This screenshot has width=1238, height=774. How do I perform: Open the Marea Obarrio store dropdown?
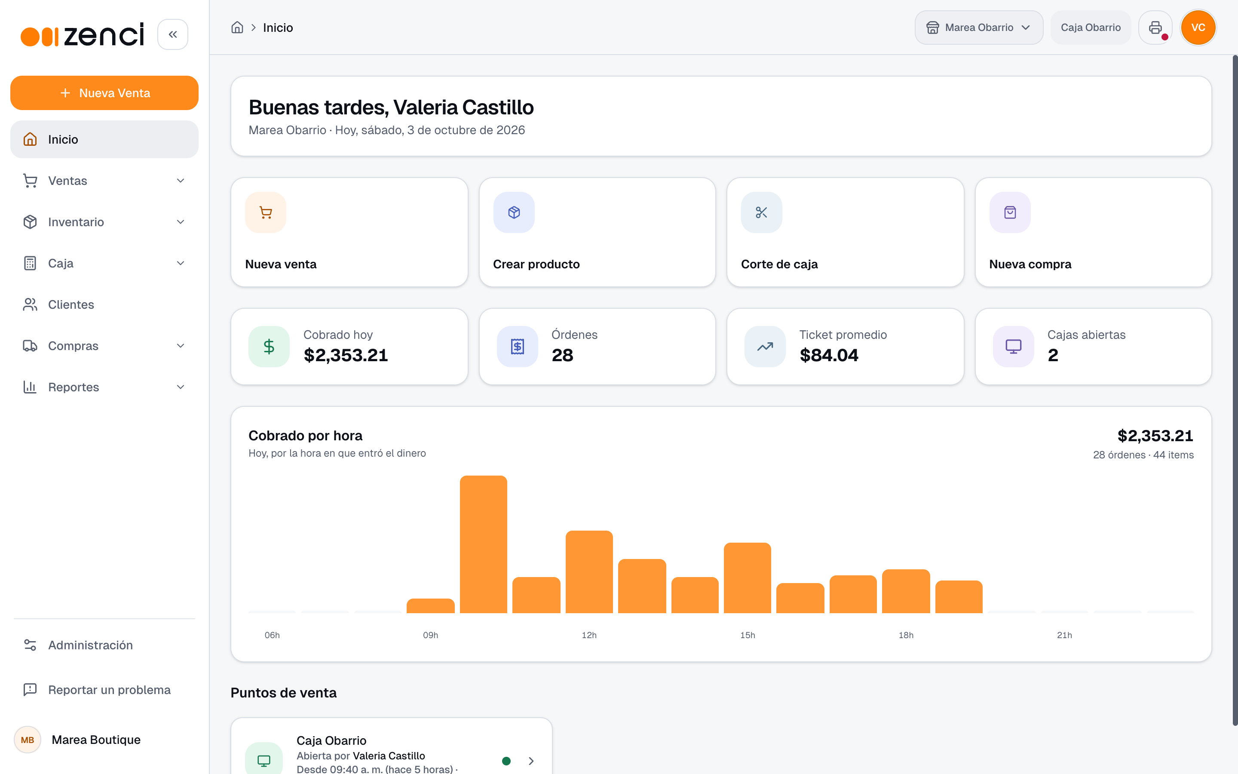click(x=979, y=28)
